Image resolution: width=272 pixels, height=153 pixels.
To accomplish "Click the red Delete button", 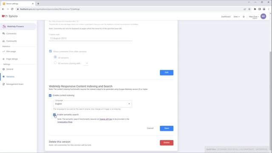I will [167, 143].
